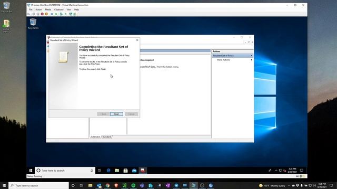This screenshot has width=337, height=189.
Task: Click the Share toolbar icon at toolbar end
Action: tap(75, 14)
